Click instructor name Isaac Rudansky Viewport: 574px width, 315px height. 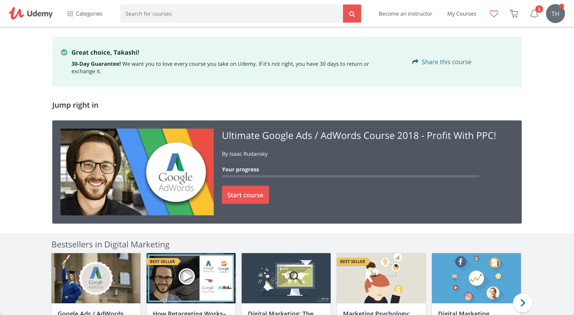[248, 154]
